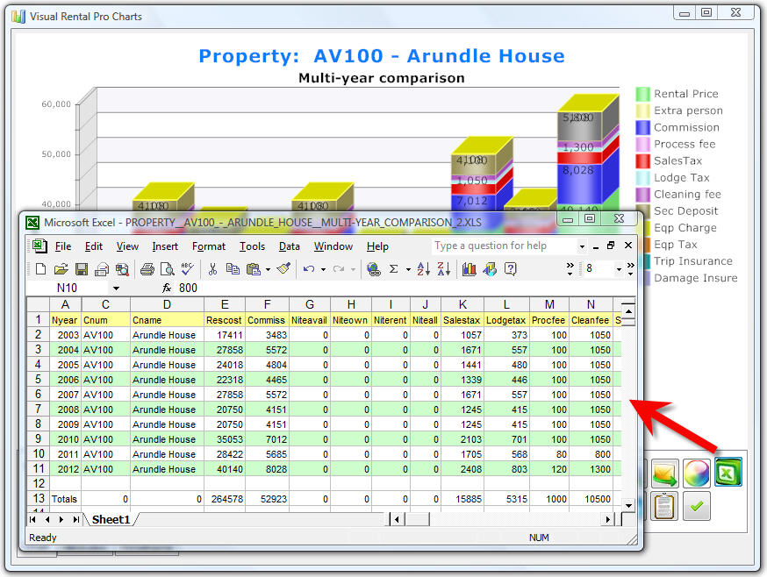This screenshot has height=577, width=767.
Task: Click the Paste clipboard icon
Action: pos(254,269)
